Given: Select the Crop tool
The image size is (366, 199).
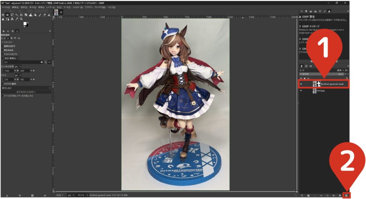Looking at the screenshot, I should pos(21,15).
